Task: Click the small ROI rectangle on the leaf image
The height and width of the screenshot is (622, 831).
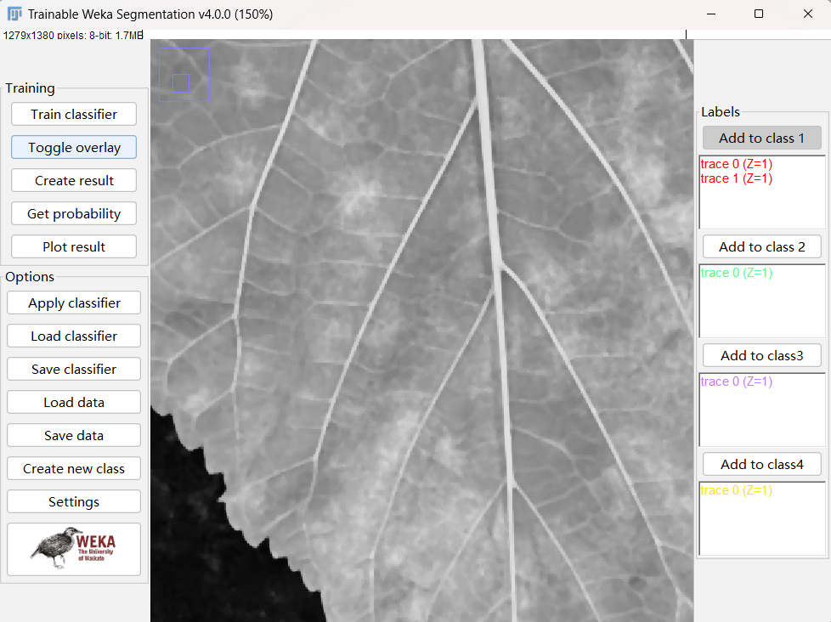Action: point(181,82)
